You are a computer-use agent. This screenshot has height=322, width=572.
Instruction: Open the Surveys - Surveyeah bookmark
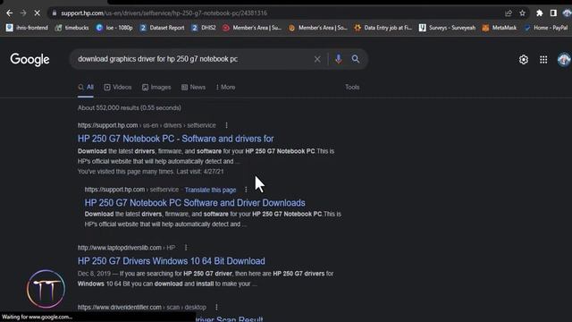447,28
